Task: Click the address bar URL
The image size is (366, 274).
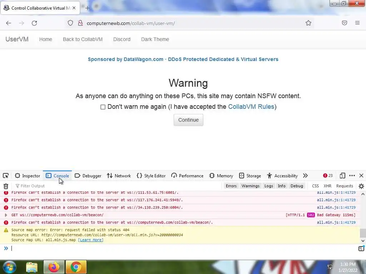Action: coord(131,23)
